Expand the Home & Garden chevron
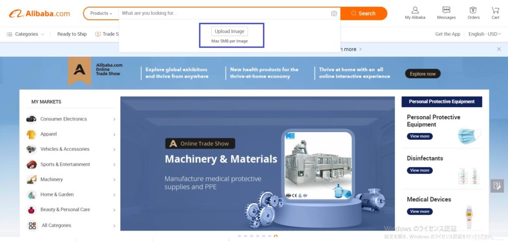Viewport: 508px width, 241px height. coord(115,195)
